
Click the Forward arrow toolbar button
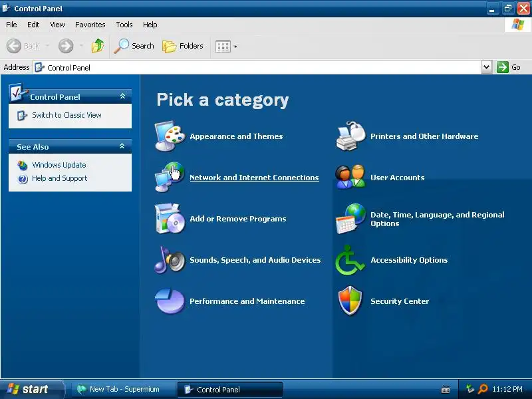pyautogui.click(x=65, y=46)
